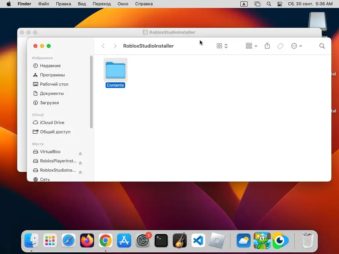Open Finder from the Dock
The width and height of the screenshot is (339, 254).
pyautogui.click(x=31, y=240)
